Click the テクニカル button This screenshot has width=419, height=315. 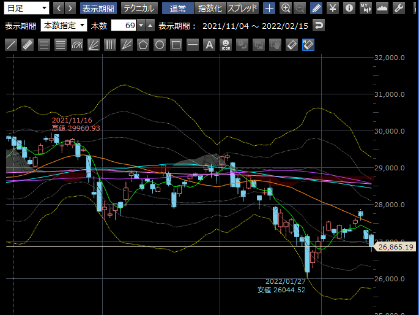pyautogui.click(x=138, y=9)
